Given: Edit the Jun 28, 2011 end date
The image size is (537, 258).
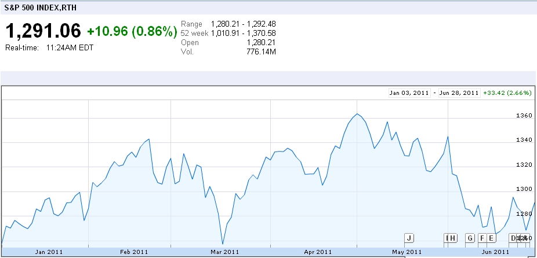Looking at the screenshot, I should pos(459,93).
